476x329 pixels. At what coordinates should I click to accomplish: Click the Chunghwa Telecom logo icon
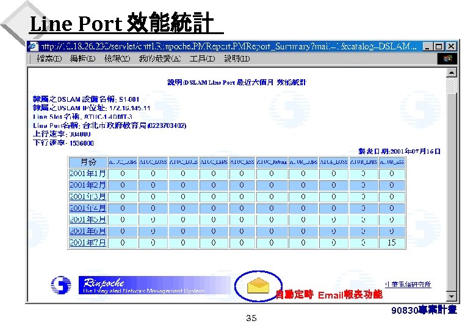click(x=61, y=285)
